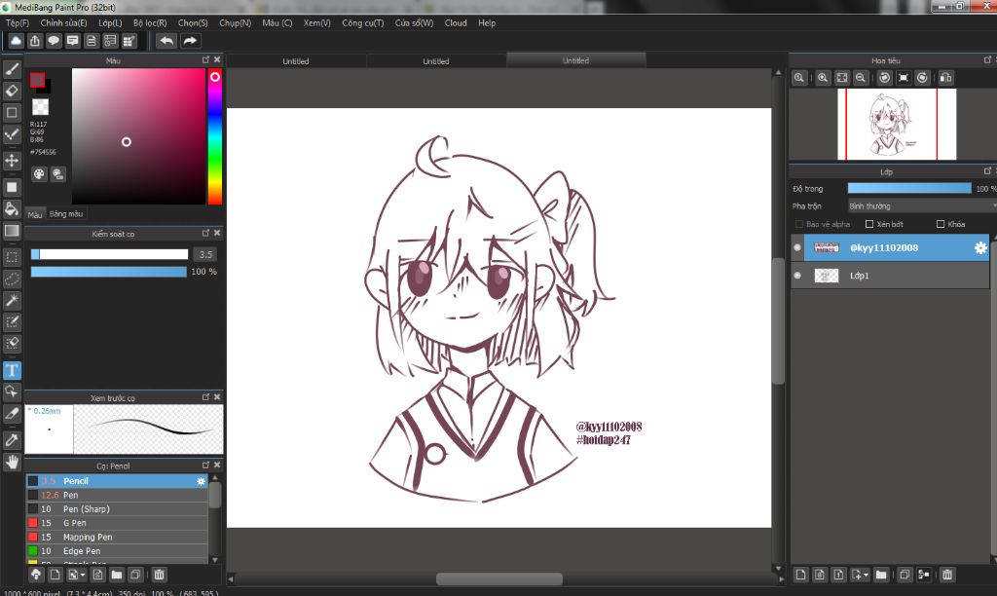997x596 pixels.
Task: Enable the Xén bớt checkbox
Action: 869,224
